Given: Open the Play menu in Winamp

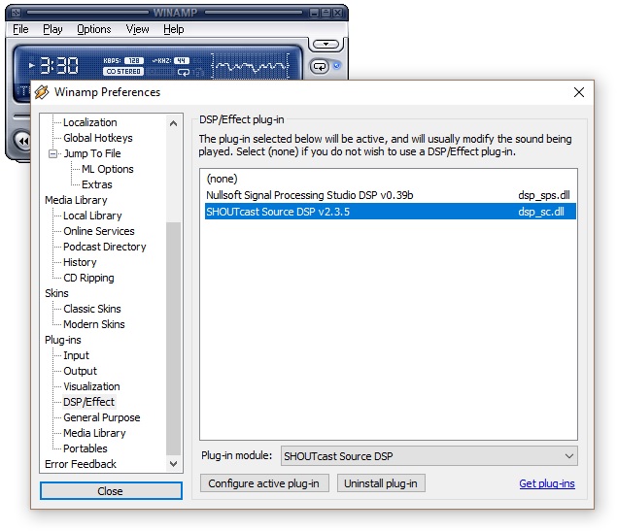Looking at the screenshot, I should [52, 29].
